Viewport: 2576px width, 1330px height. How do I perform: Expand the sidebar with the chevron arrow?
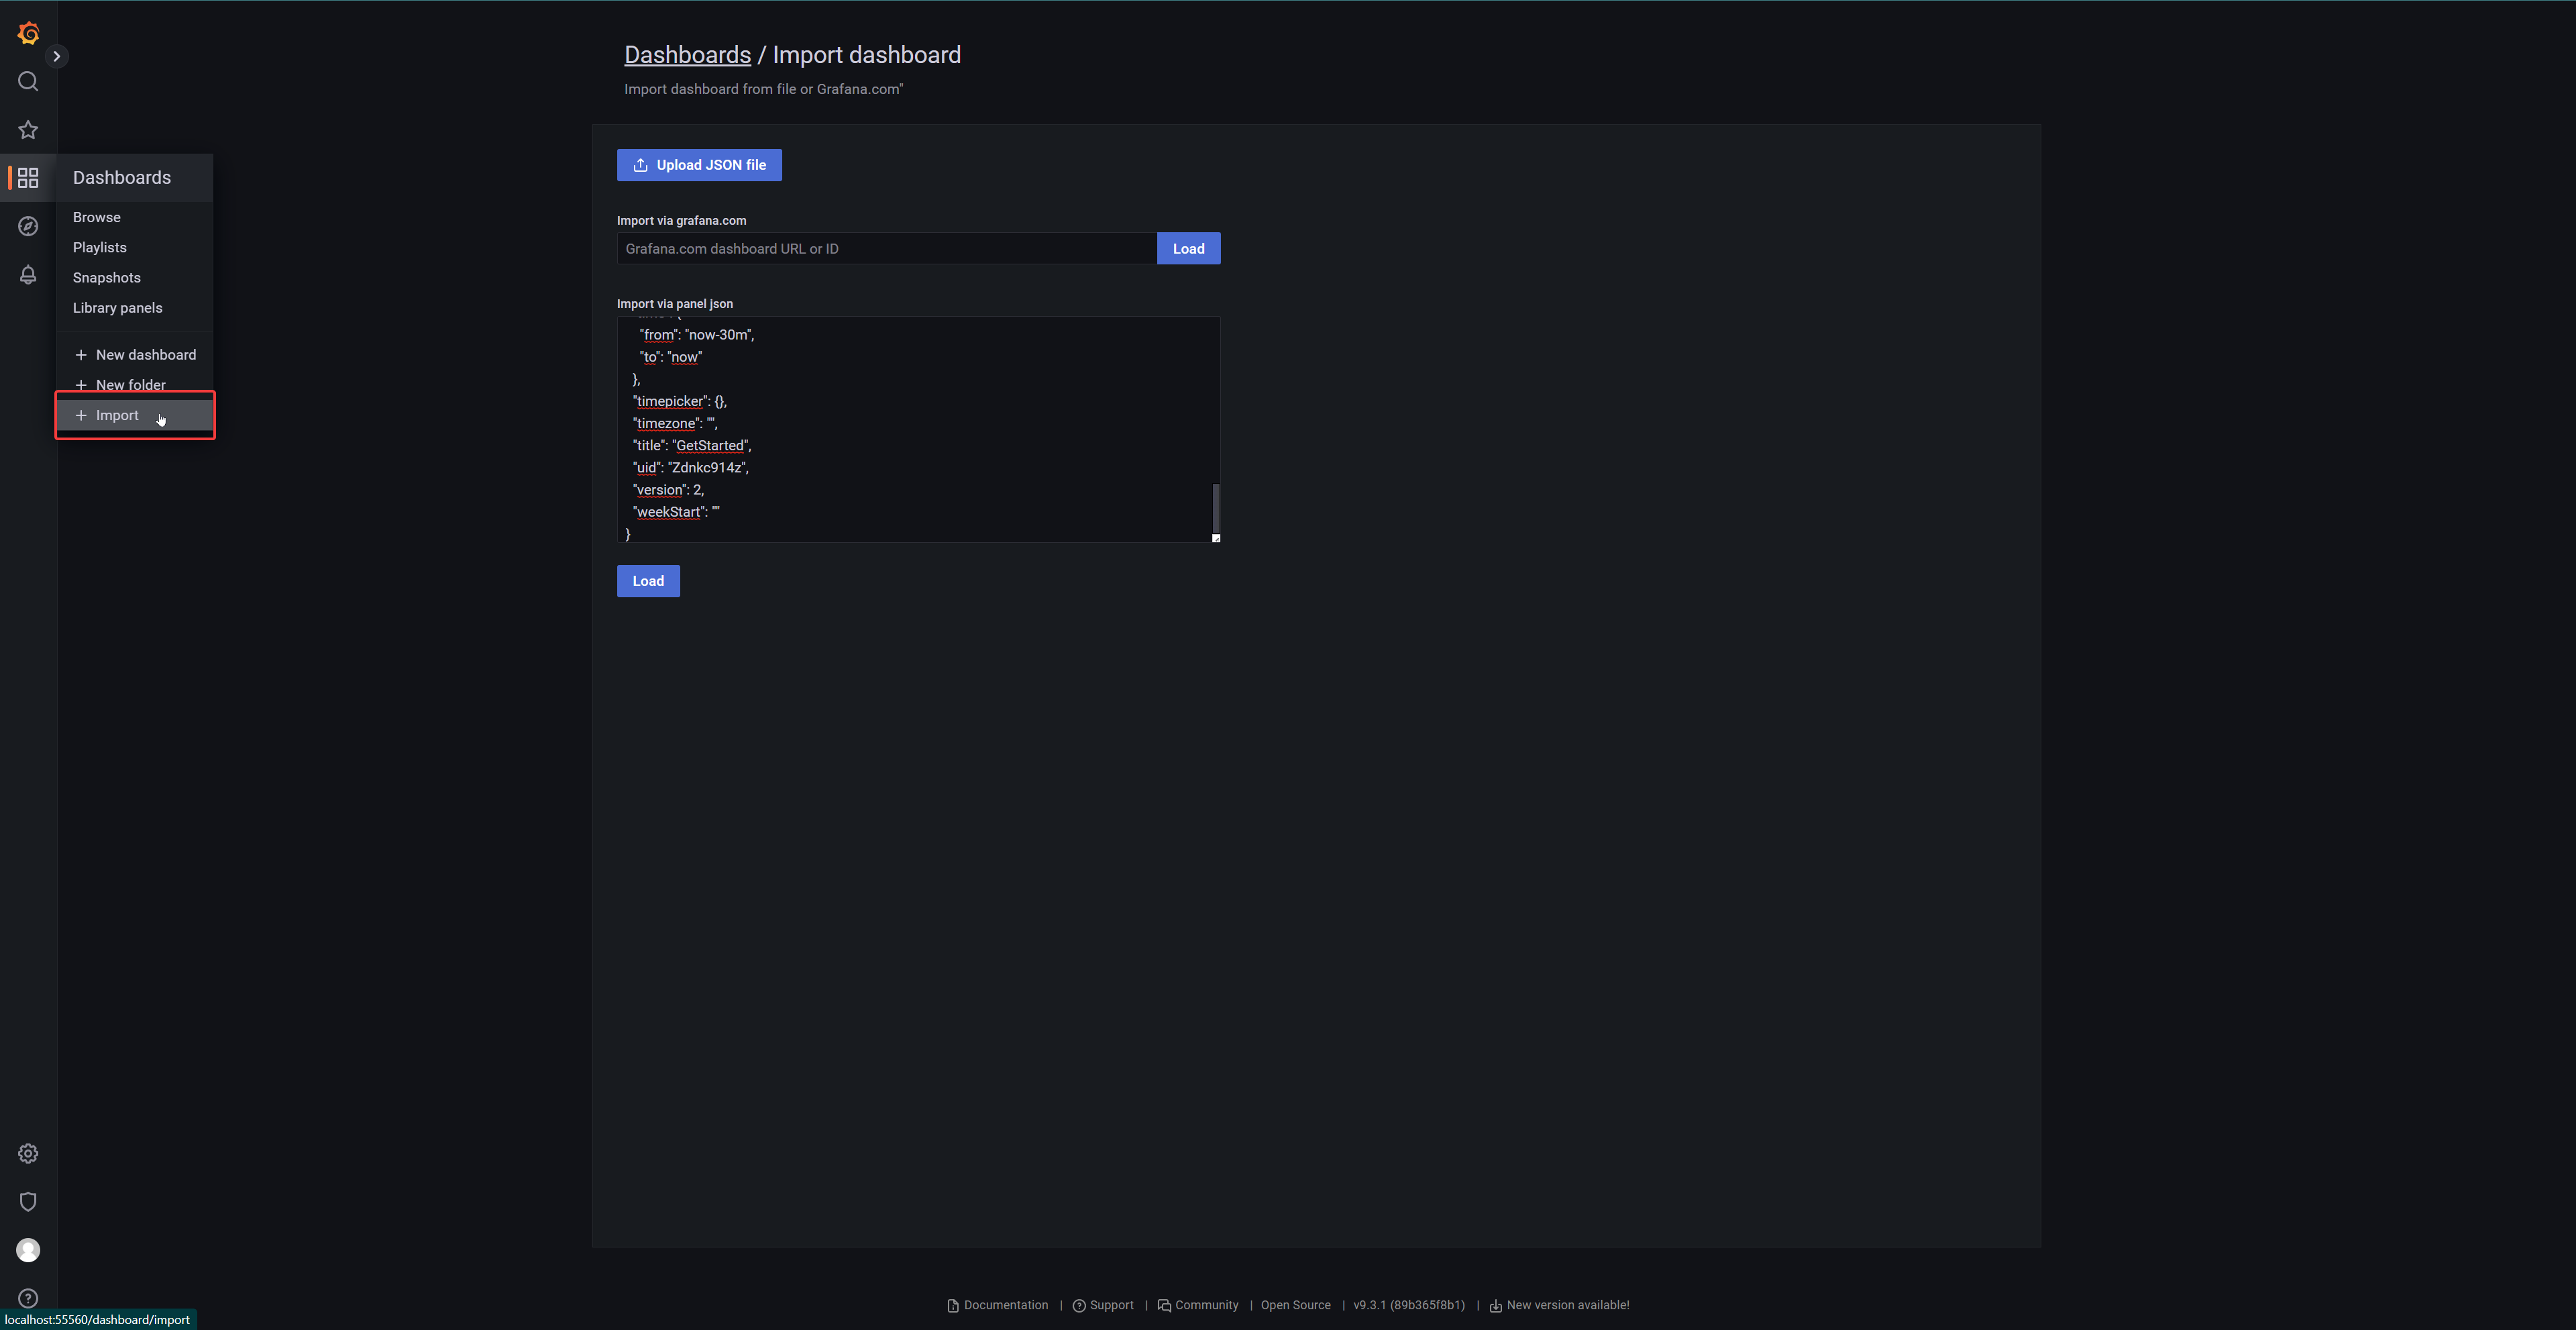click(x=57, y=56)
